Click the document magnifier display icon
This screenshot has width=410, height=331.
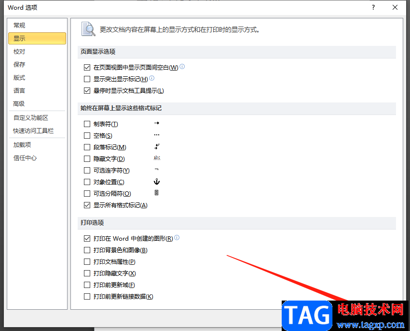point(88,29)
